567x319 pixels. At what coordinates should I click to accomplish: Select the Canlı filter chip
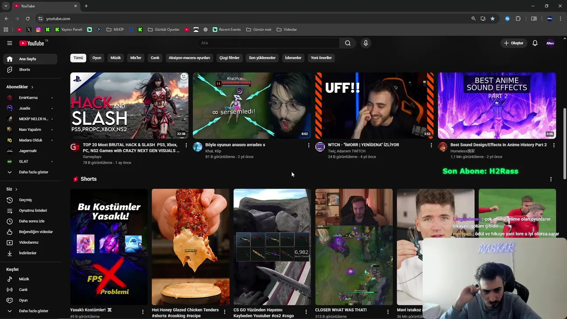(155, 58)
